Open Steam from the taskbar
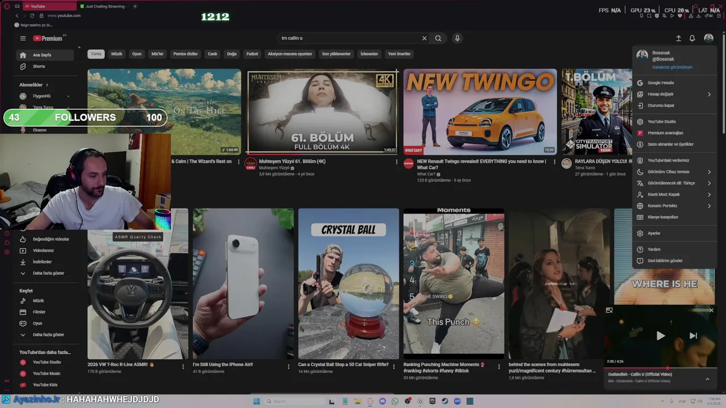The width and height of the screenshot is (726, 408). (x=445, y=401)
